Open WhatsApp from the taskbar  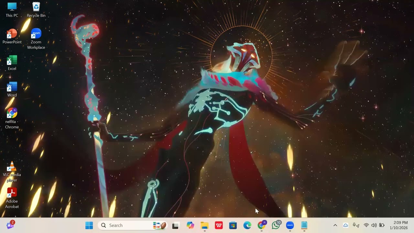click(276, 225)
